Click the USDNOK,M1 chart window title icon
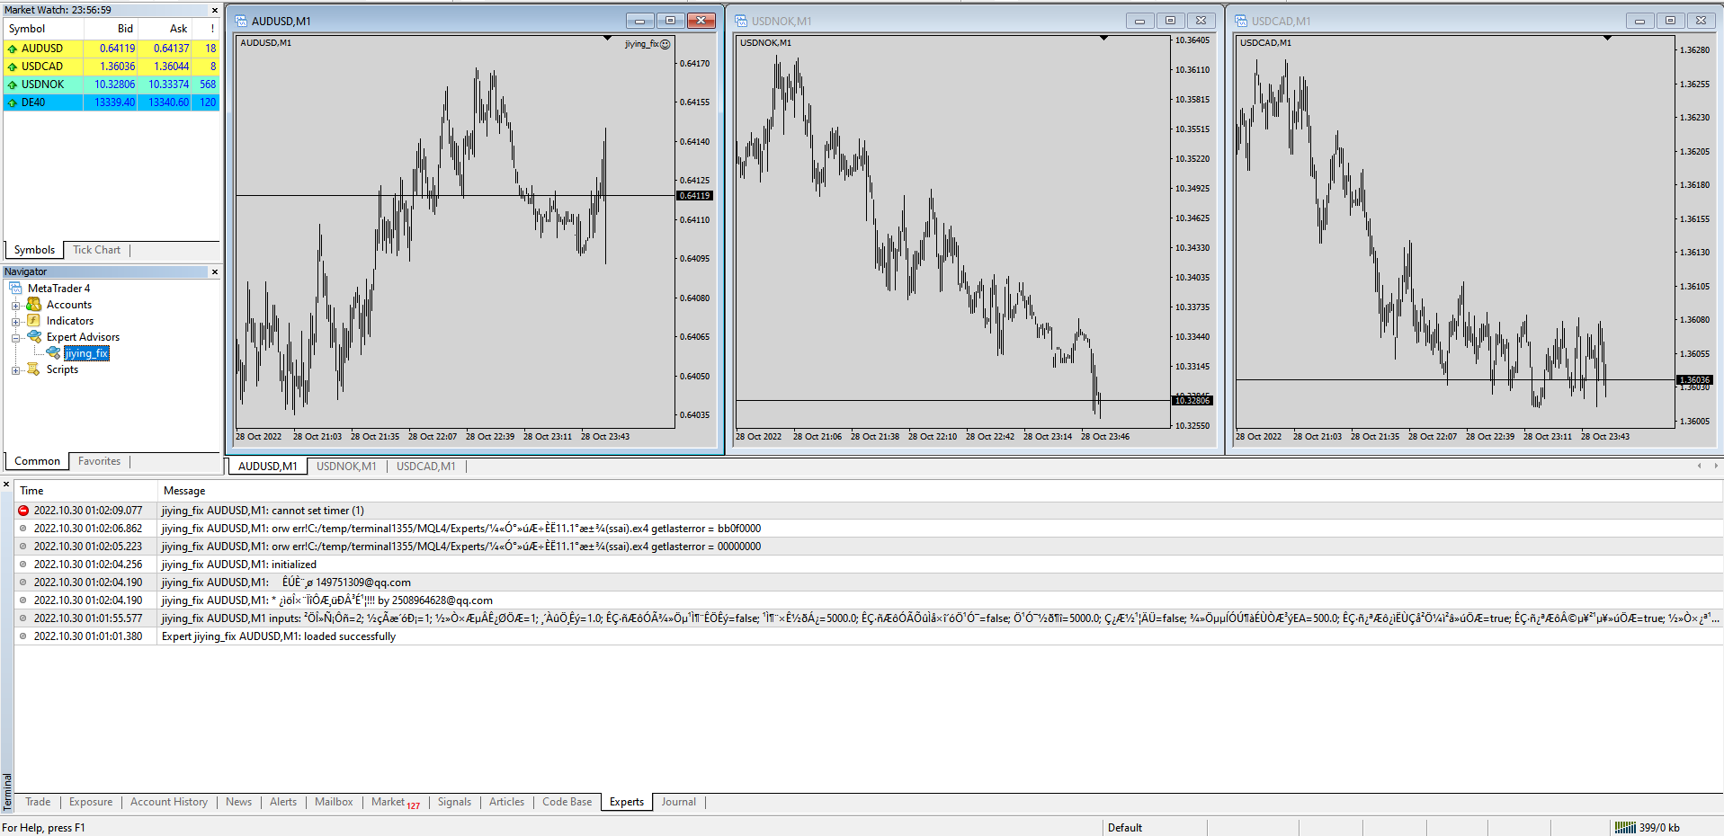The width and height of the screenshot is (1724, 836). point(741,21)
